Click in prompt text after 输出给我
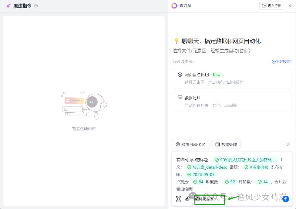The image size is (296, 209). pos(192,189)
